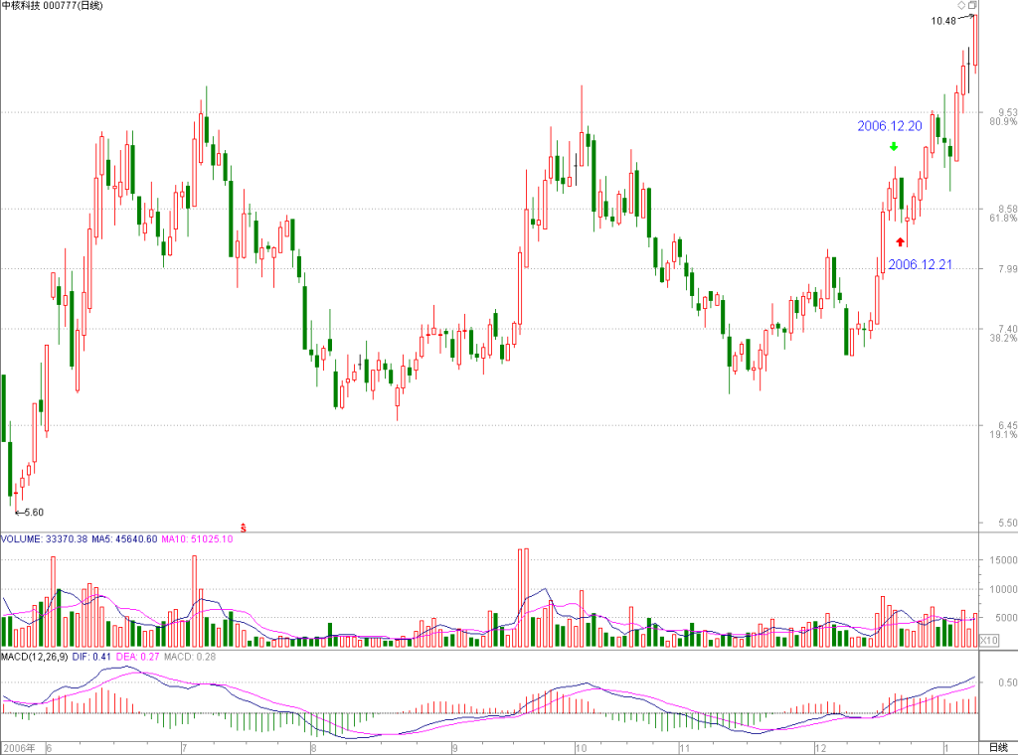Click the 2006.12.21 date annotation
Image resolution: width=1018 pixels, height=755 pixels.
pyautogui.click(x=920, y=264)
